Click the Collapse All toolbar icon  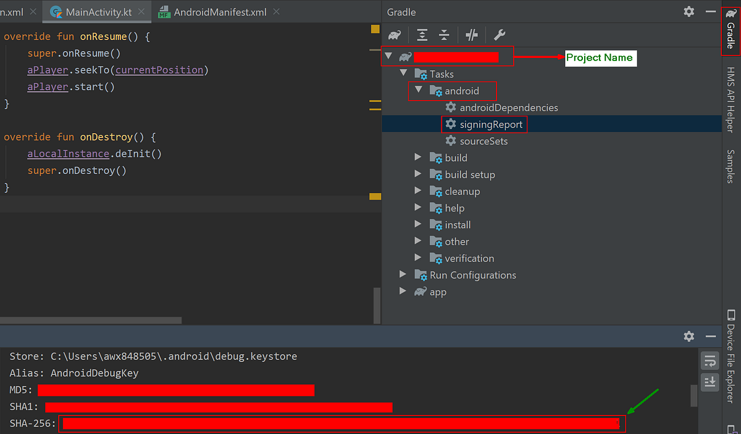tap(444, 35)
